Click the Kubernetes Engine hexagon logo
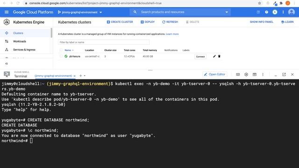Screen dimensions: 299x168 tap(7, 22)
